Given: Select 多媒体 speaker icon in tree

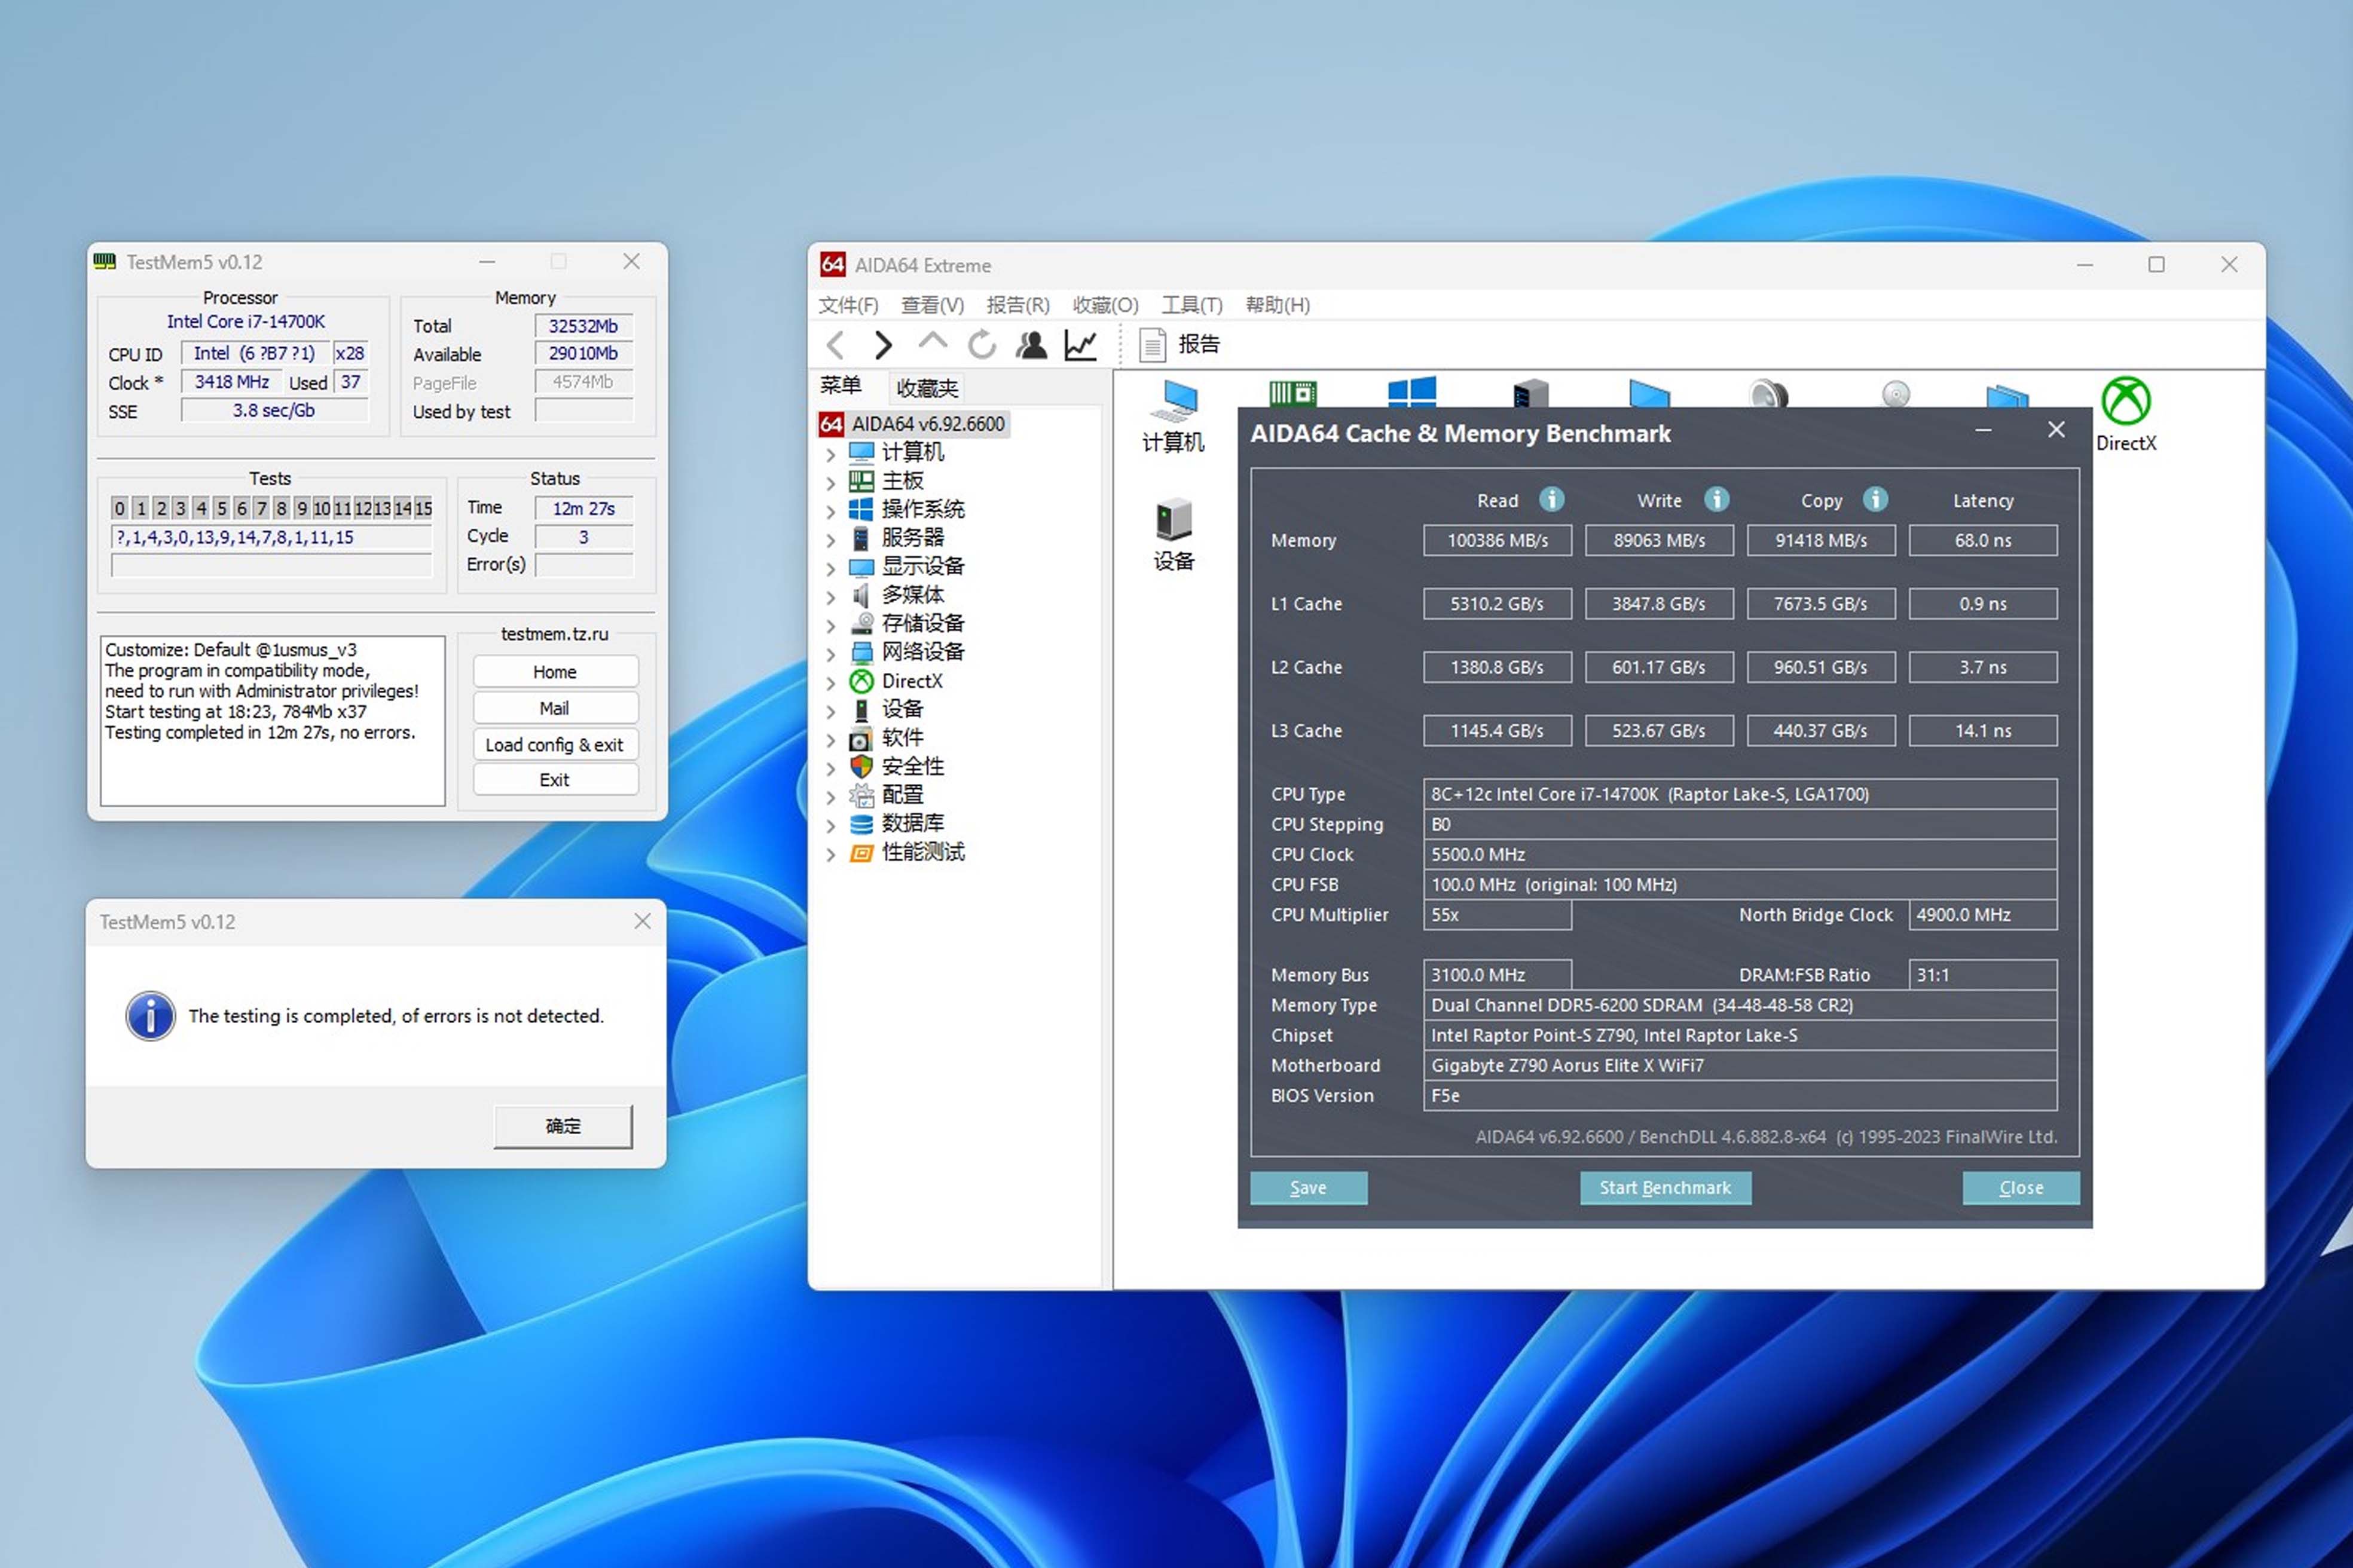Looking at the screenshot, I should pyautogui.click(x=861, y=595).
